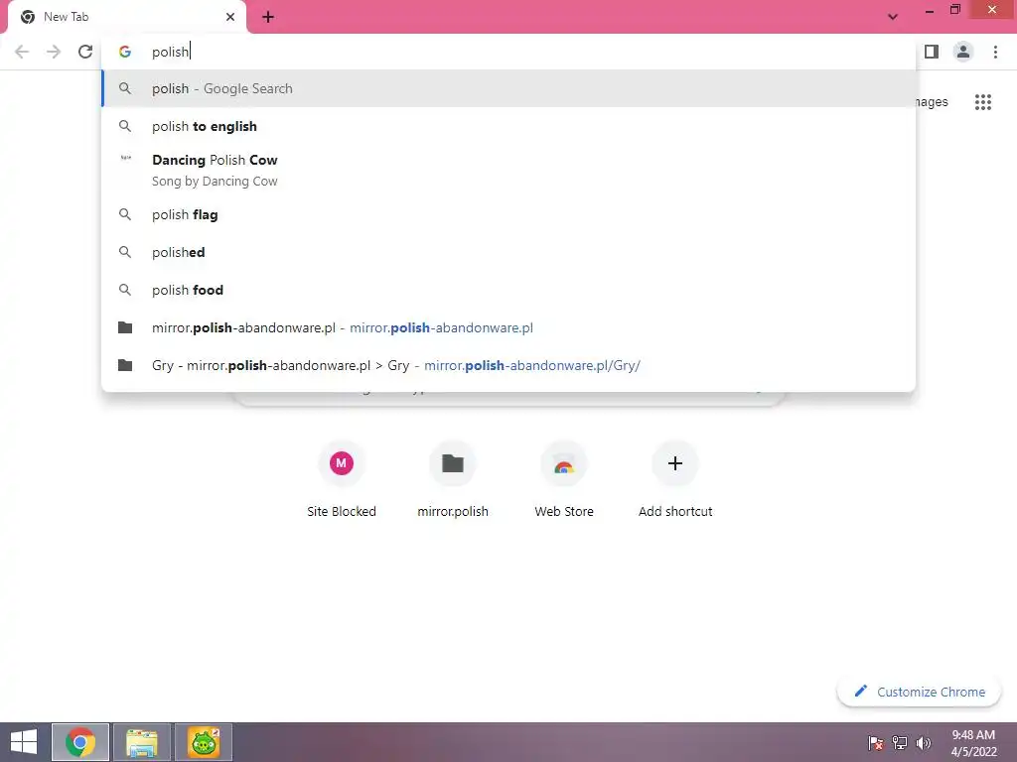Click the network tray icon
The height and width of the screenshot is (762, 1017).
(900, 742)
